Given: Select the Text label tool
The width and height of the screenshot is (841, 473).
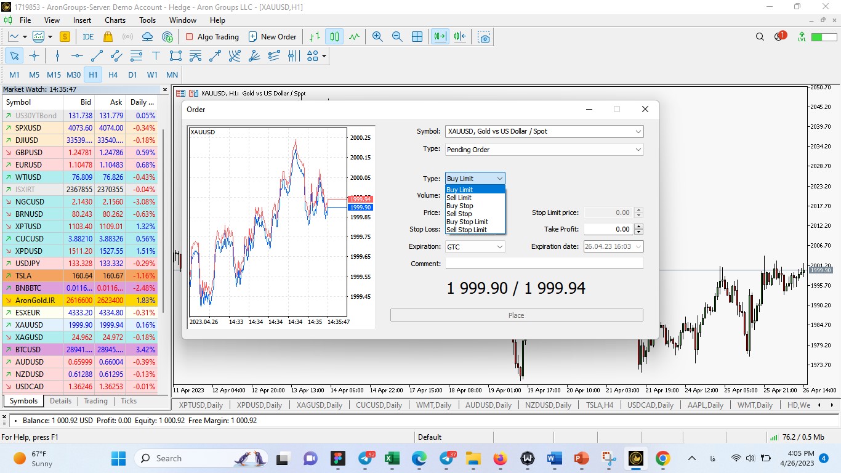Looking at the screenshot, I should tap(156, 56).
